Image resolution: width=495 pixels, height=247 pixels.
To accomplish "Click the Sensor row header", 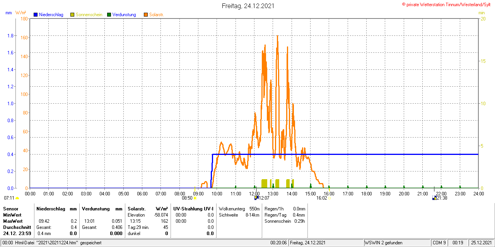I will 10,208.
